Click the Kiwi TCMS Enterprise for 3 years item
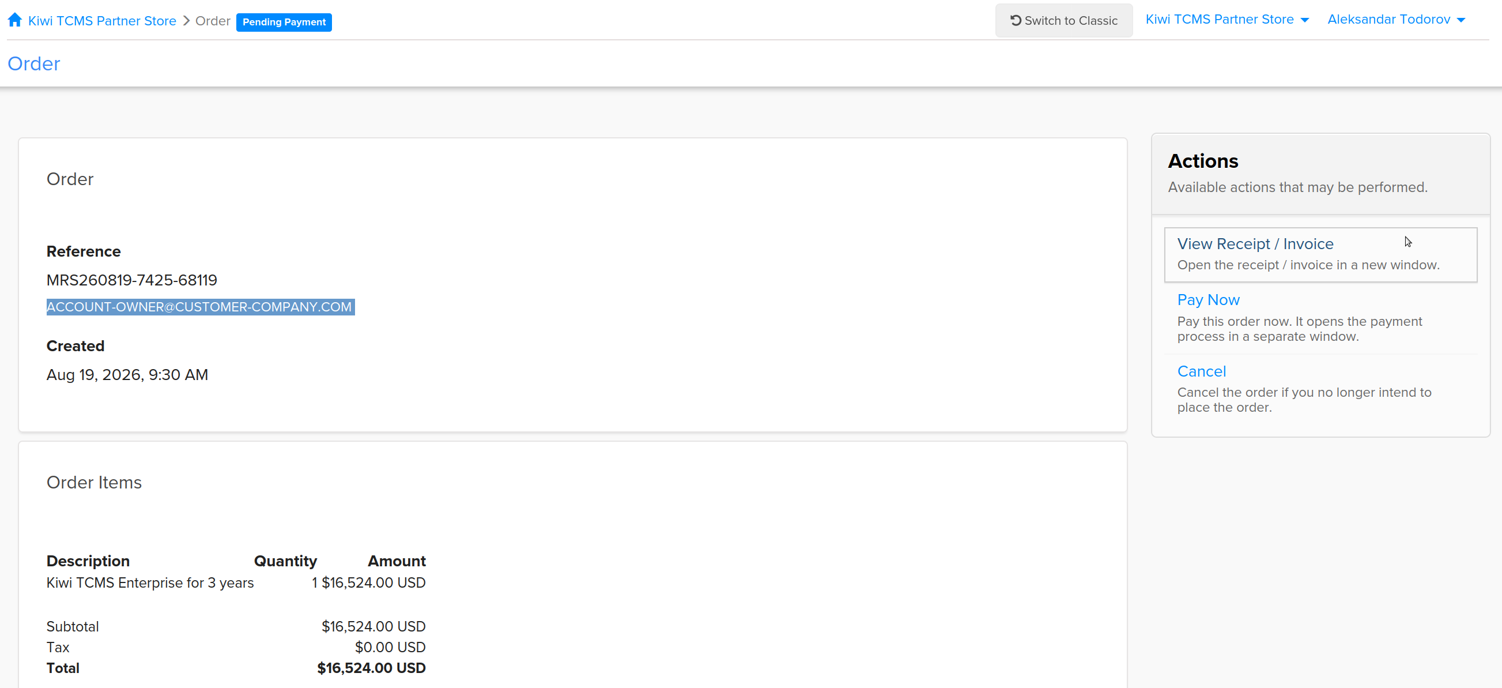The width and height of the screenshot is (1502, 688). coord(150,583)
